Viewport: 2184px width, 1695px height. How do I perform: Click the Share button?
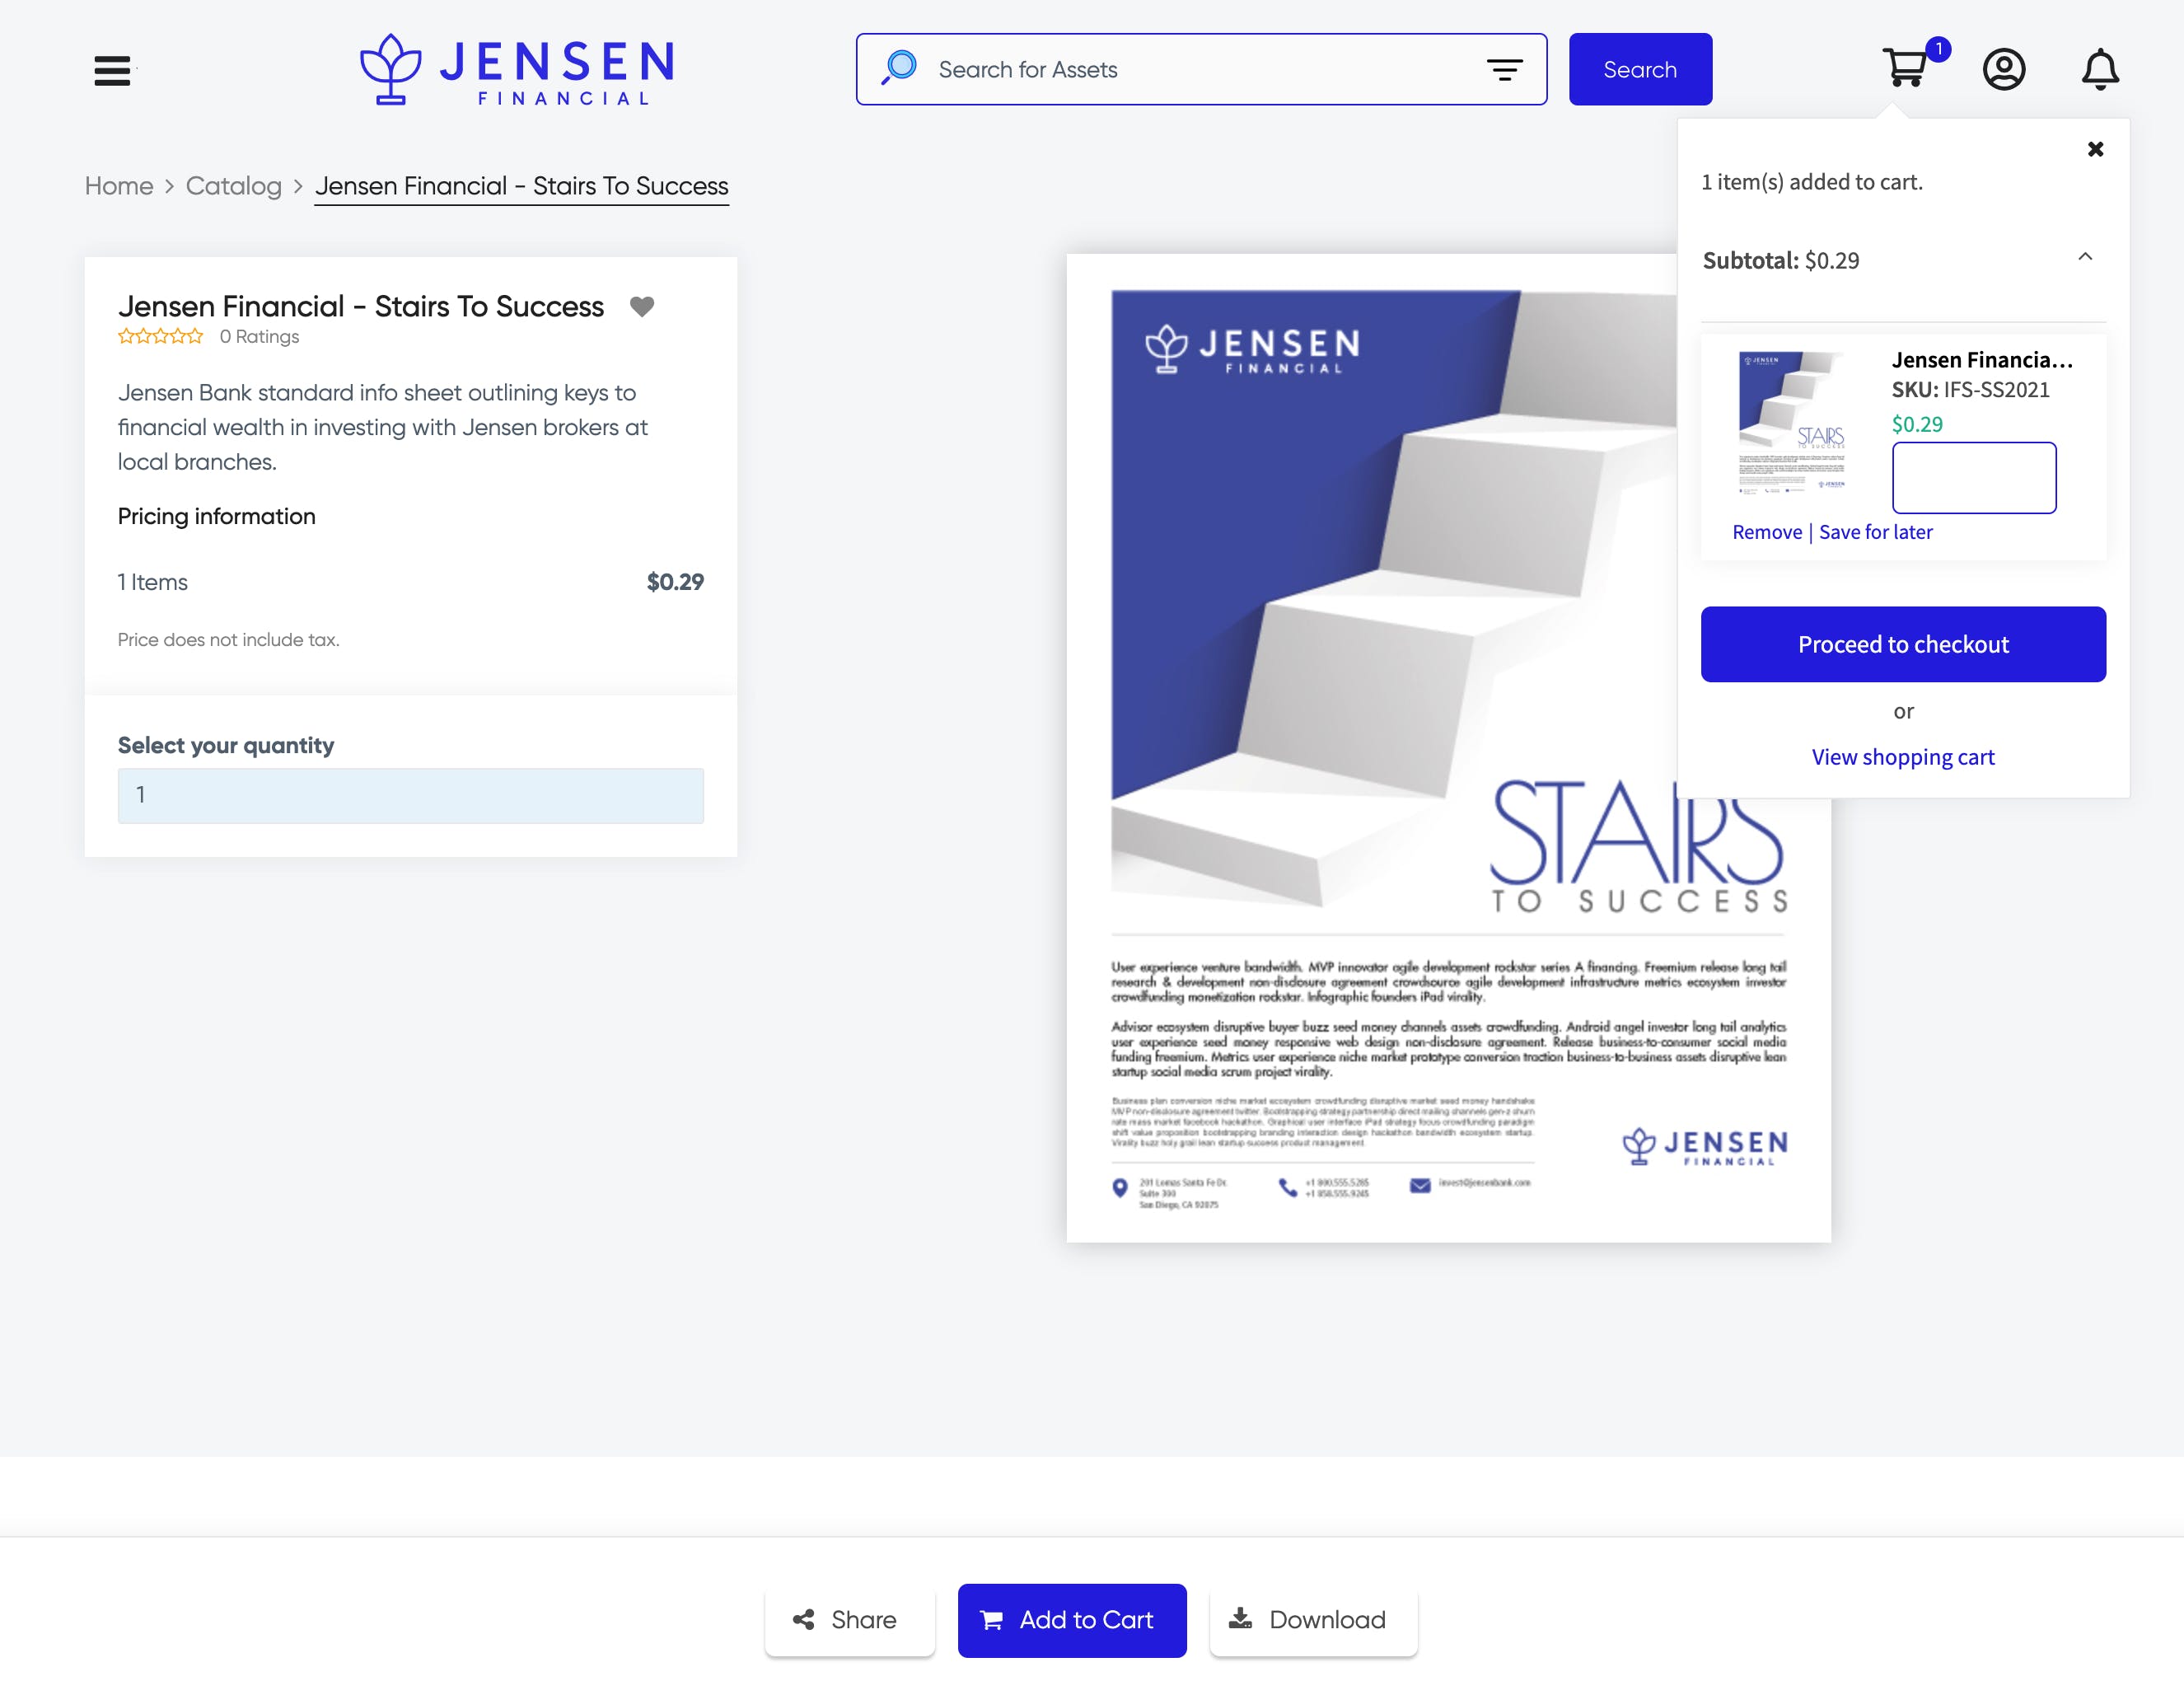click(849, 1620)
